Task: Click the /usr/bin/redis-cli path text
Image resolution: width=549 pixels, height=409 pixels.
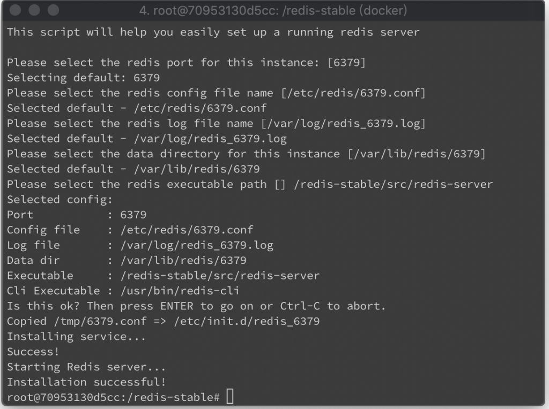Action: (x=180, y=291)
